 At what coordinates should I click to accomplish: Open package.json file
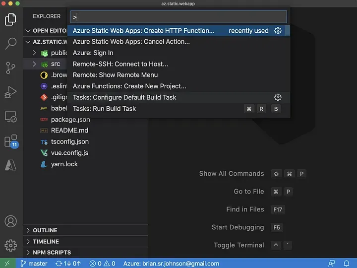pos(70,120)
